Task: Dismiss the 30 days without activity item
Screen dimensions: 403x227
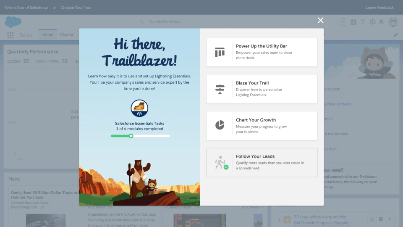Action: [390, 219]
